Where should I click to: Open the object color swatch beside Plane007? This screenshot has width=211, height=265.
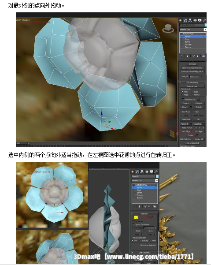157,176
